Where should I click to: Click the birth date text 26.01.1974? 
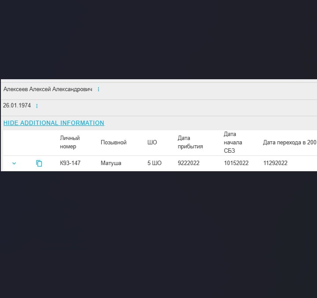[17, 106]
